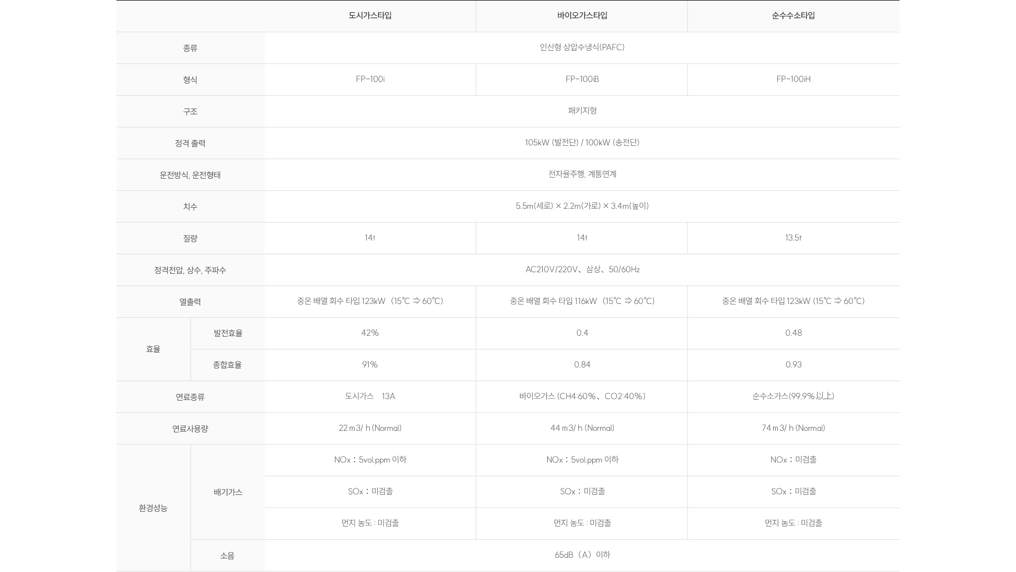The width and height of the screenshot is (1016, 572).
Task: Click the 바이오가스 CH4:60% fuel cell
Action: [x=582, y=396]
